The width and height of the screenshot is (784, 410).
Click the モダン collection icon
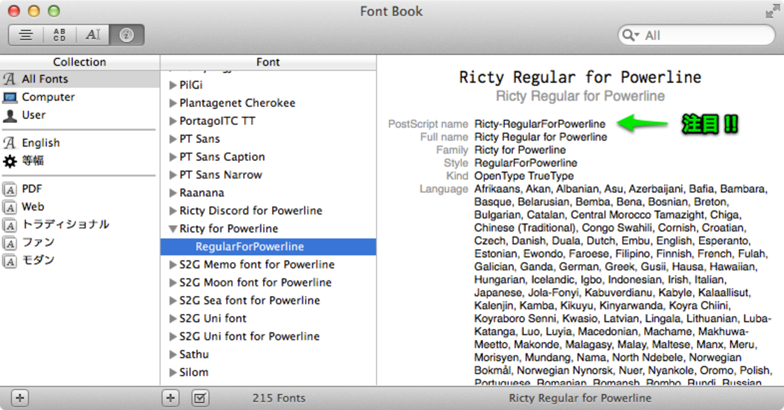pos(10,260)
